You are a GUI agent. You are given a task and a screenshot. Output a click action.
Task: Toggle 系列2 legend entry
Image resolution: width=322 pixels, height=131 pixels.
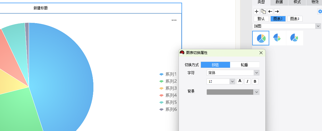pyautogui.click(x=168, y=81)
